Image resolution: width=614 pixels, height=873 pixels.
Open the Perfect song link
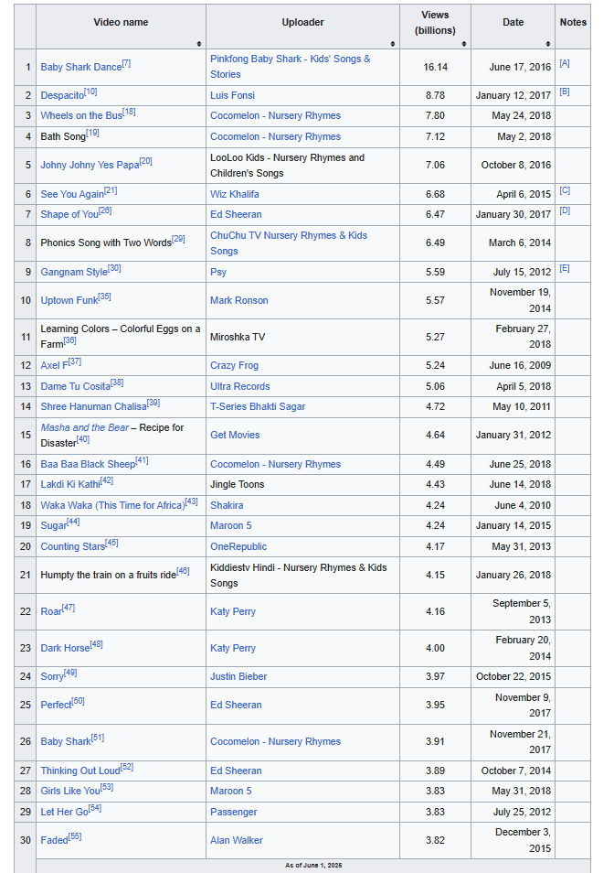click(56, 706)
